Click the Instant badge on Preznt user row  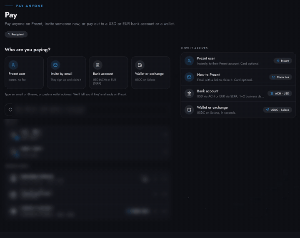click(282, 61)
